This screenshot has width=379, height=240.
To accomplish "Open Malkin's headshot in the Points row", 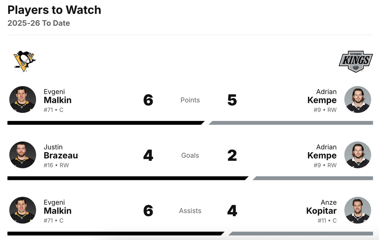I will tap(23, 100).
